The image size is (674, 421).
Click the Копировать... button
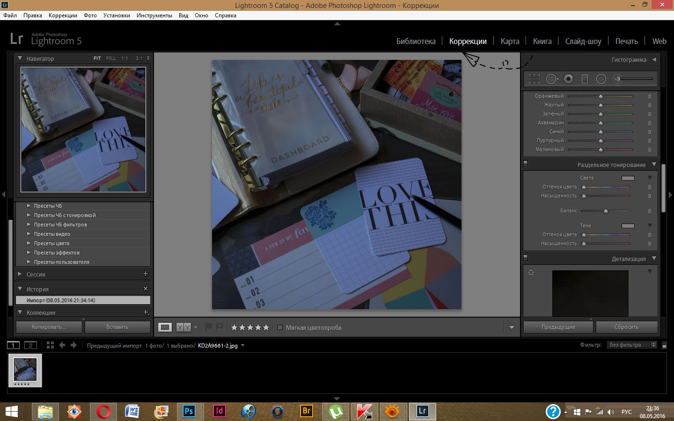pyautogui.click(x=49, y=327)
